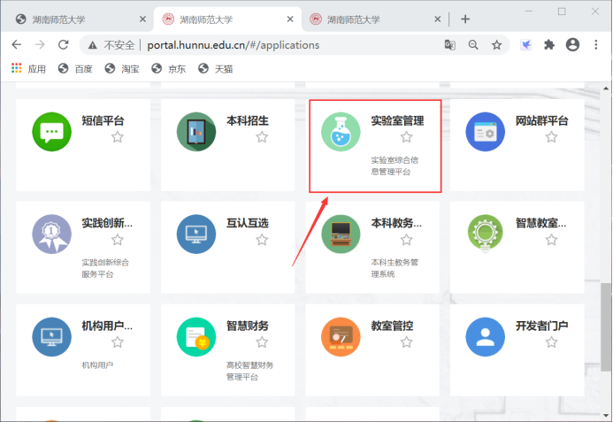Toggle favorite star under 实验室管理
The height and width of the screenshot is (422, 613).
point(406,137)
